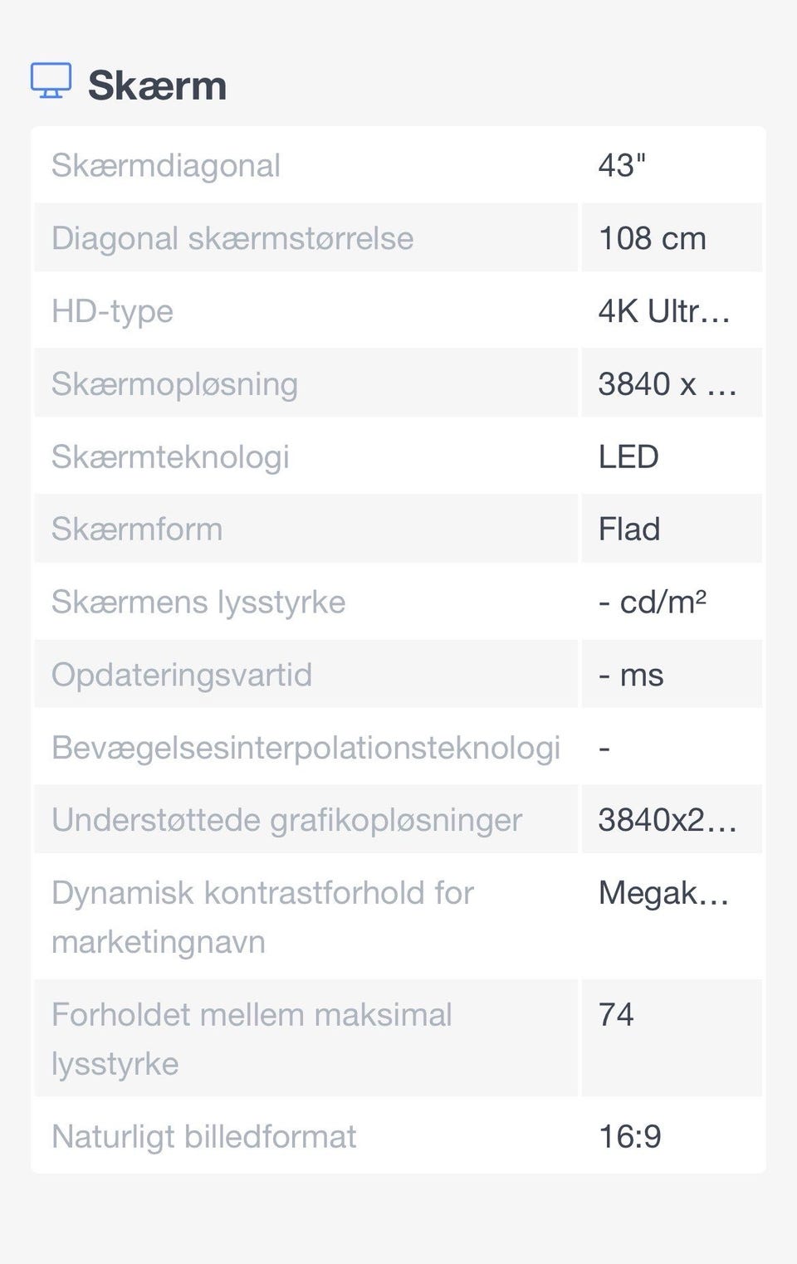The height and width of the screenshot is (1264, 797).
Task: Click the LED screen technology value
Action: coord(628,456)
